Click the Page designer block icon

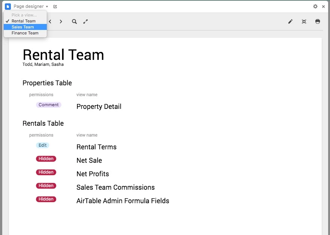(x=8, y=6)
